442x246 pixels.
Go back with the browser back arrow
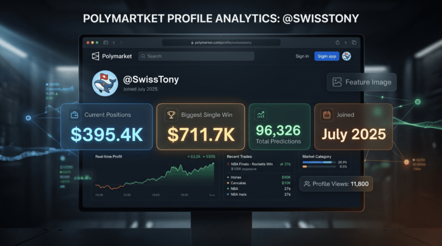click(x=114, y=42)
